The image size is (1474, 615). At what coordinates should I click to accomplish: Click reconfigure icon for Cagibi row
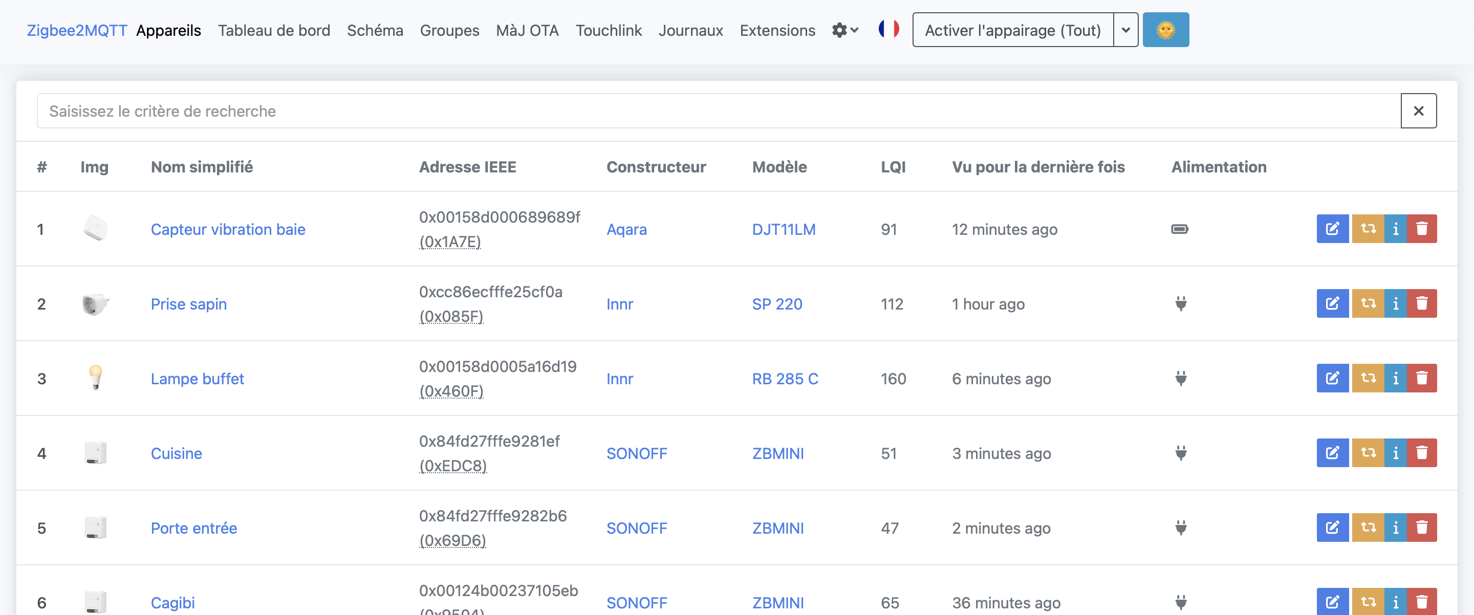[x=1368, y=602]
